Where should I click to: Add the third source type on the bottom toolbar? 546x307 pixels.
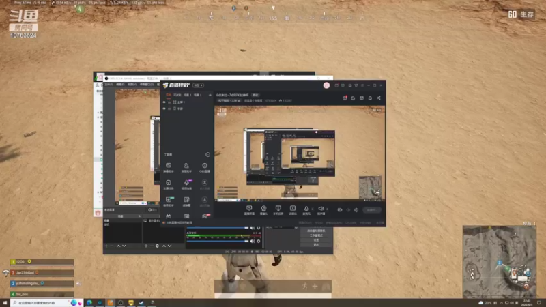(x=278, y=210)
